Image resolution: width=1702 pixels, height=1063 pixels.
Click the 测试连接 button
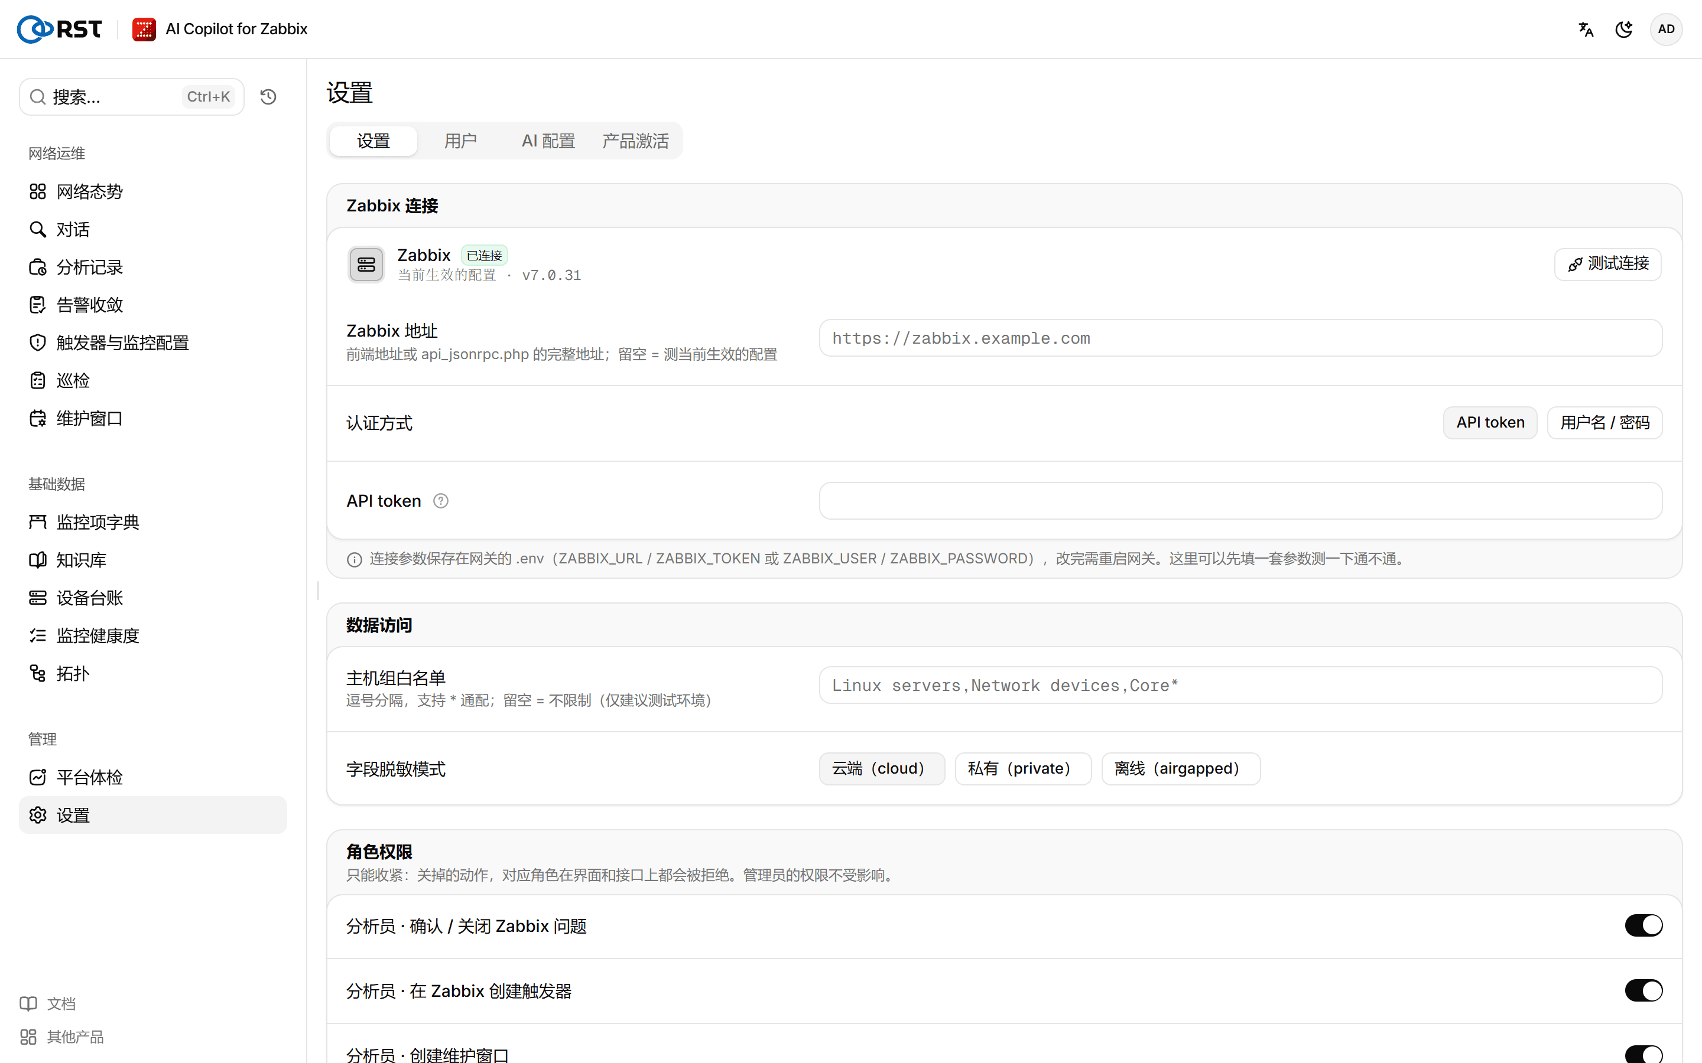pos(1608,265)
